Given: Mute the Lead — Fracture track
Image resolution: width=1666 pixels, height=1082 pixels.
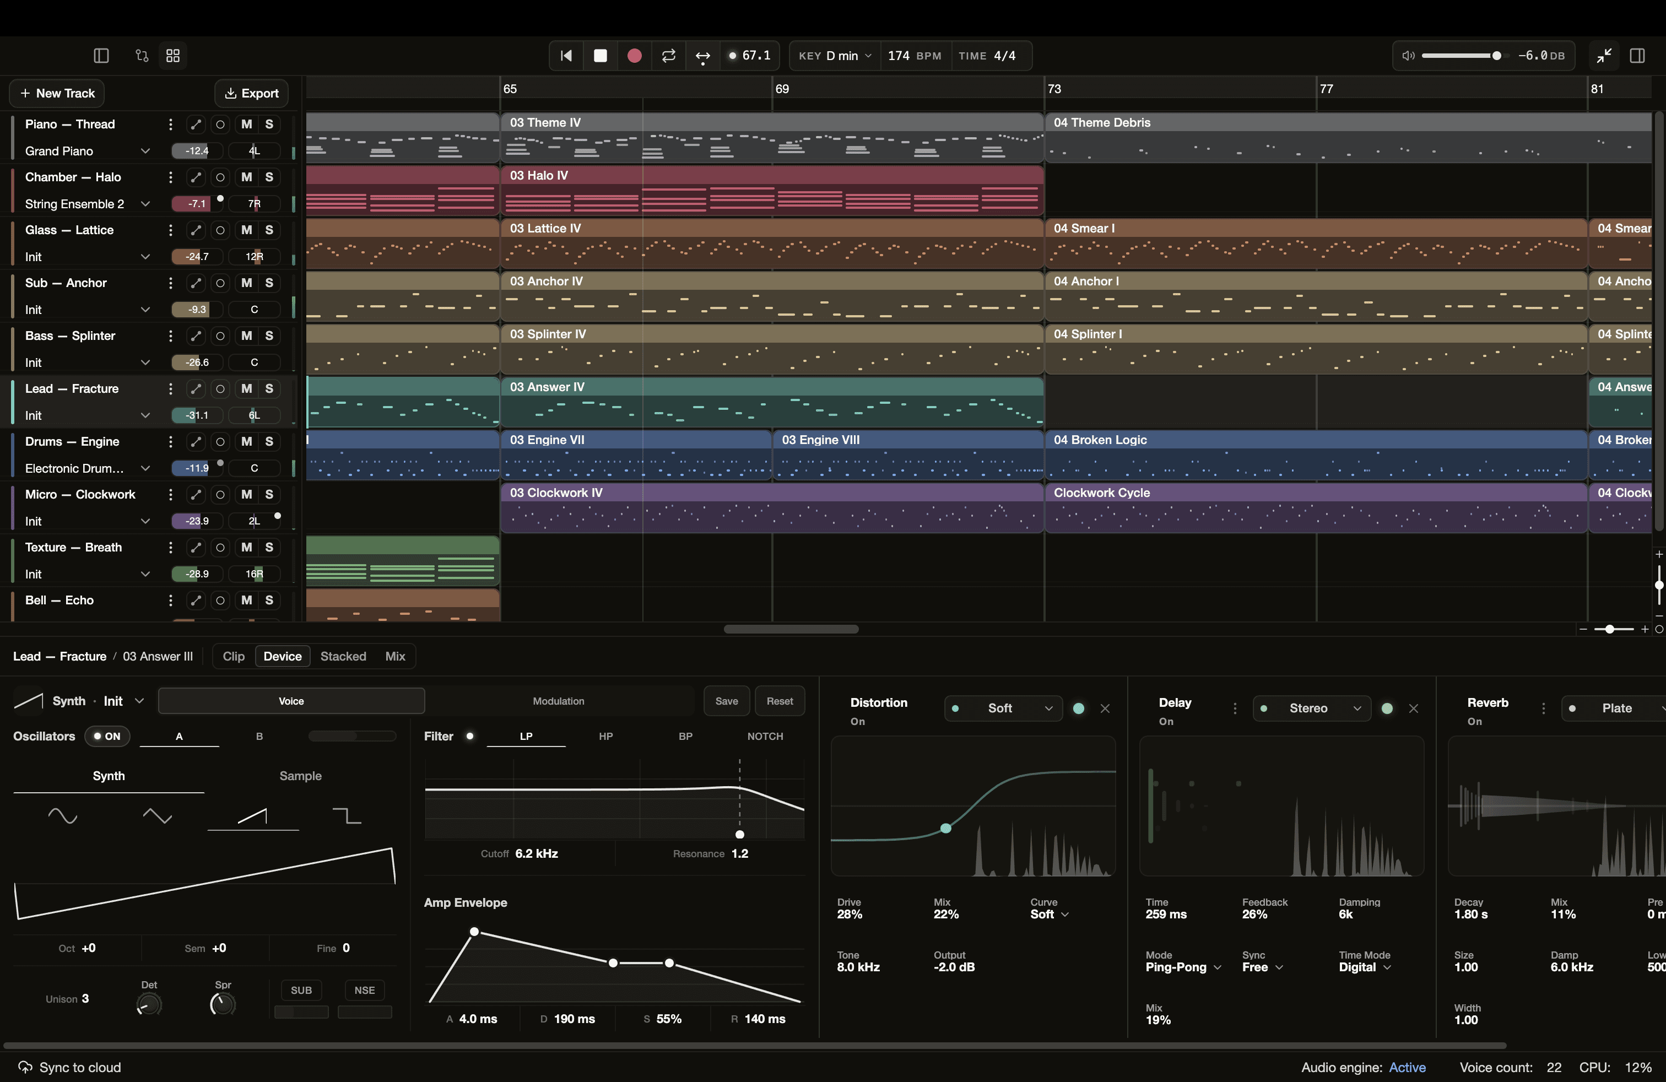Looking at the screenshot, I should [x=246, y=388].
